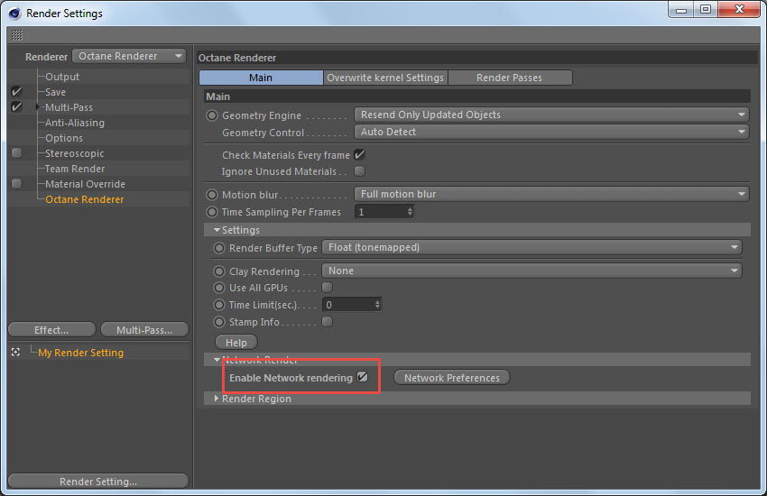
Task: Click the Stamp Info animation dot
Action: (x=219, y=322)
